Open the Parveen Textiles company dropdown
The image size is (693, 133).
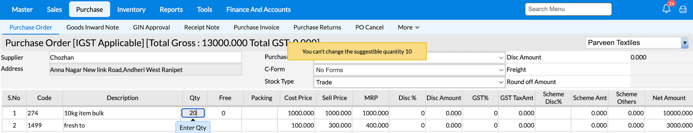(685, 43)
